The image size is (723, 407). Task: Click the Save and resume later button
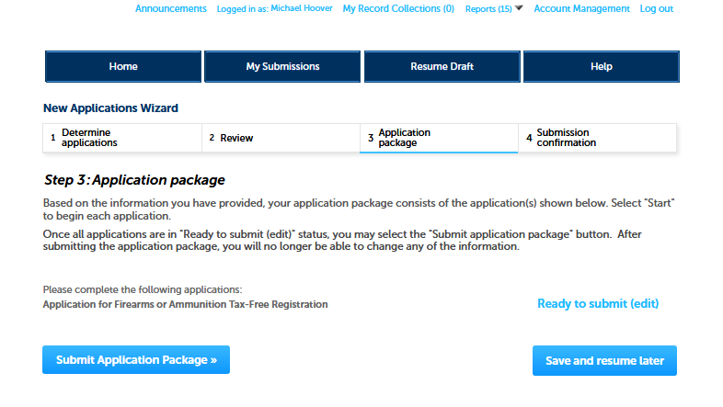coord(604,361)
